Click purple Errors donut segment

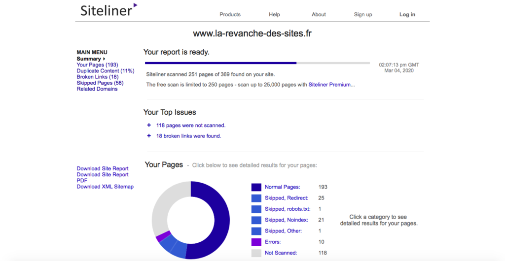[x=163, y=236]
